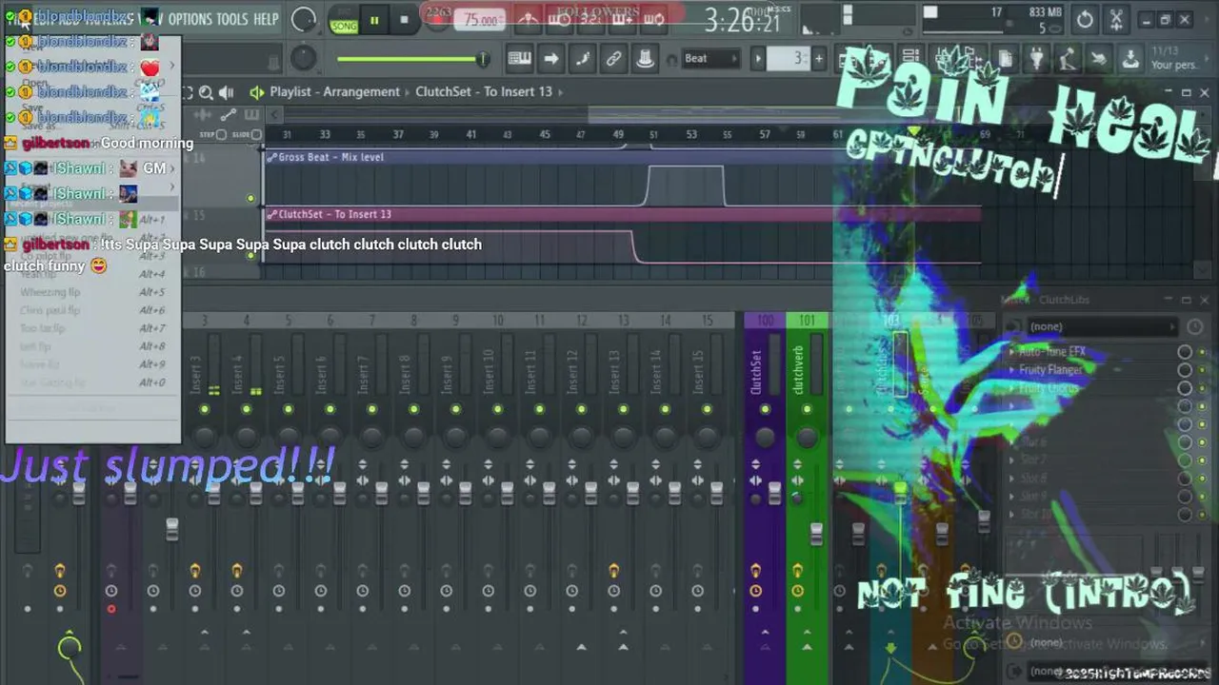
Task: Toggle the step editing icon
Action: [x=583, y=59]
